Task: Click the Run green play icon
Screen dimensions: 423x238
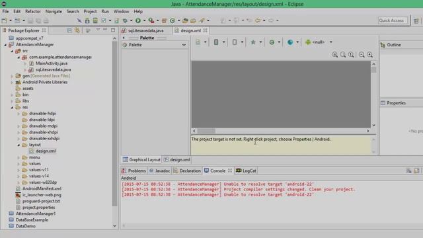Action: tap(138, 20)
